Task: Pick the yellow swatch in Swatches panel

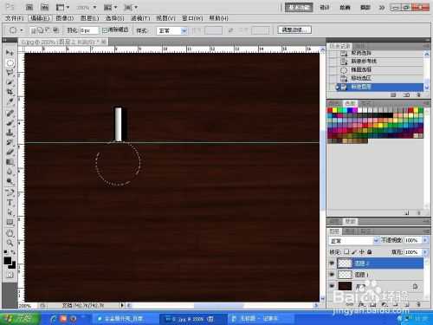Action: [335, 110]
